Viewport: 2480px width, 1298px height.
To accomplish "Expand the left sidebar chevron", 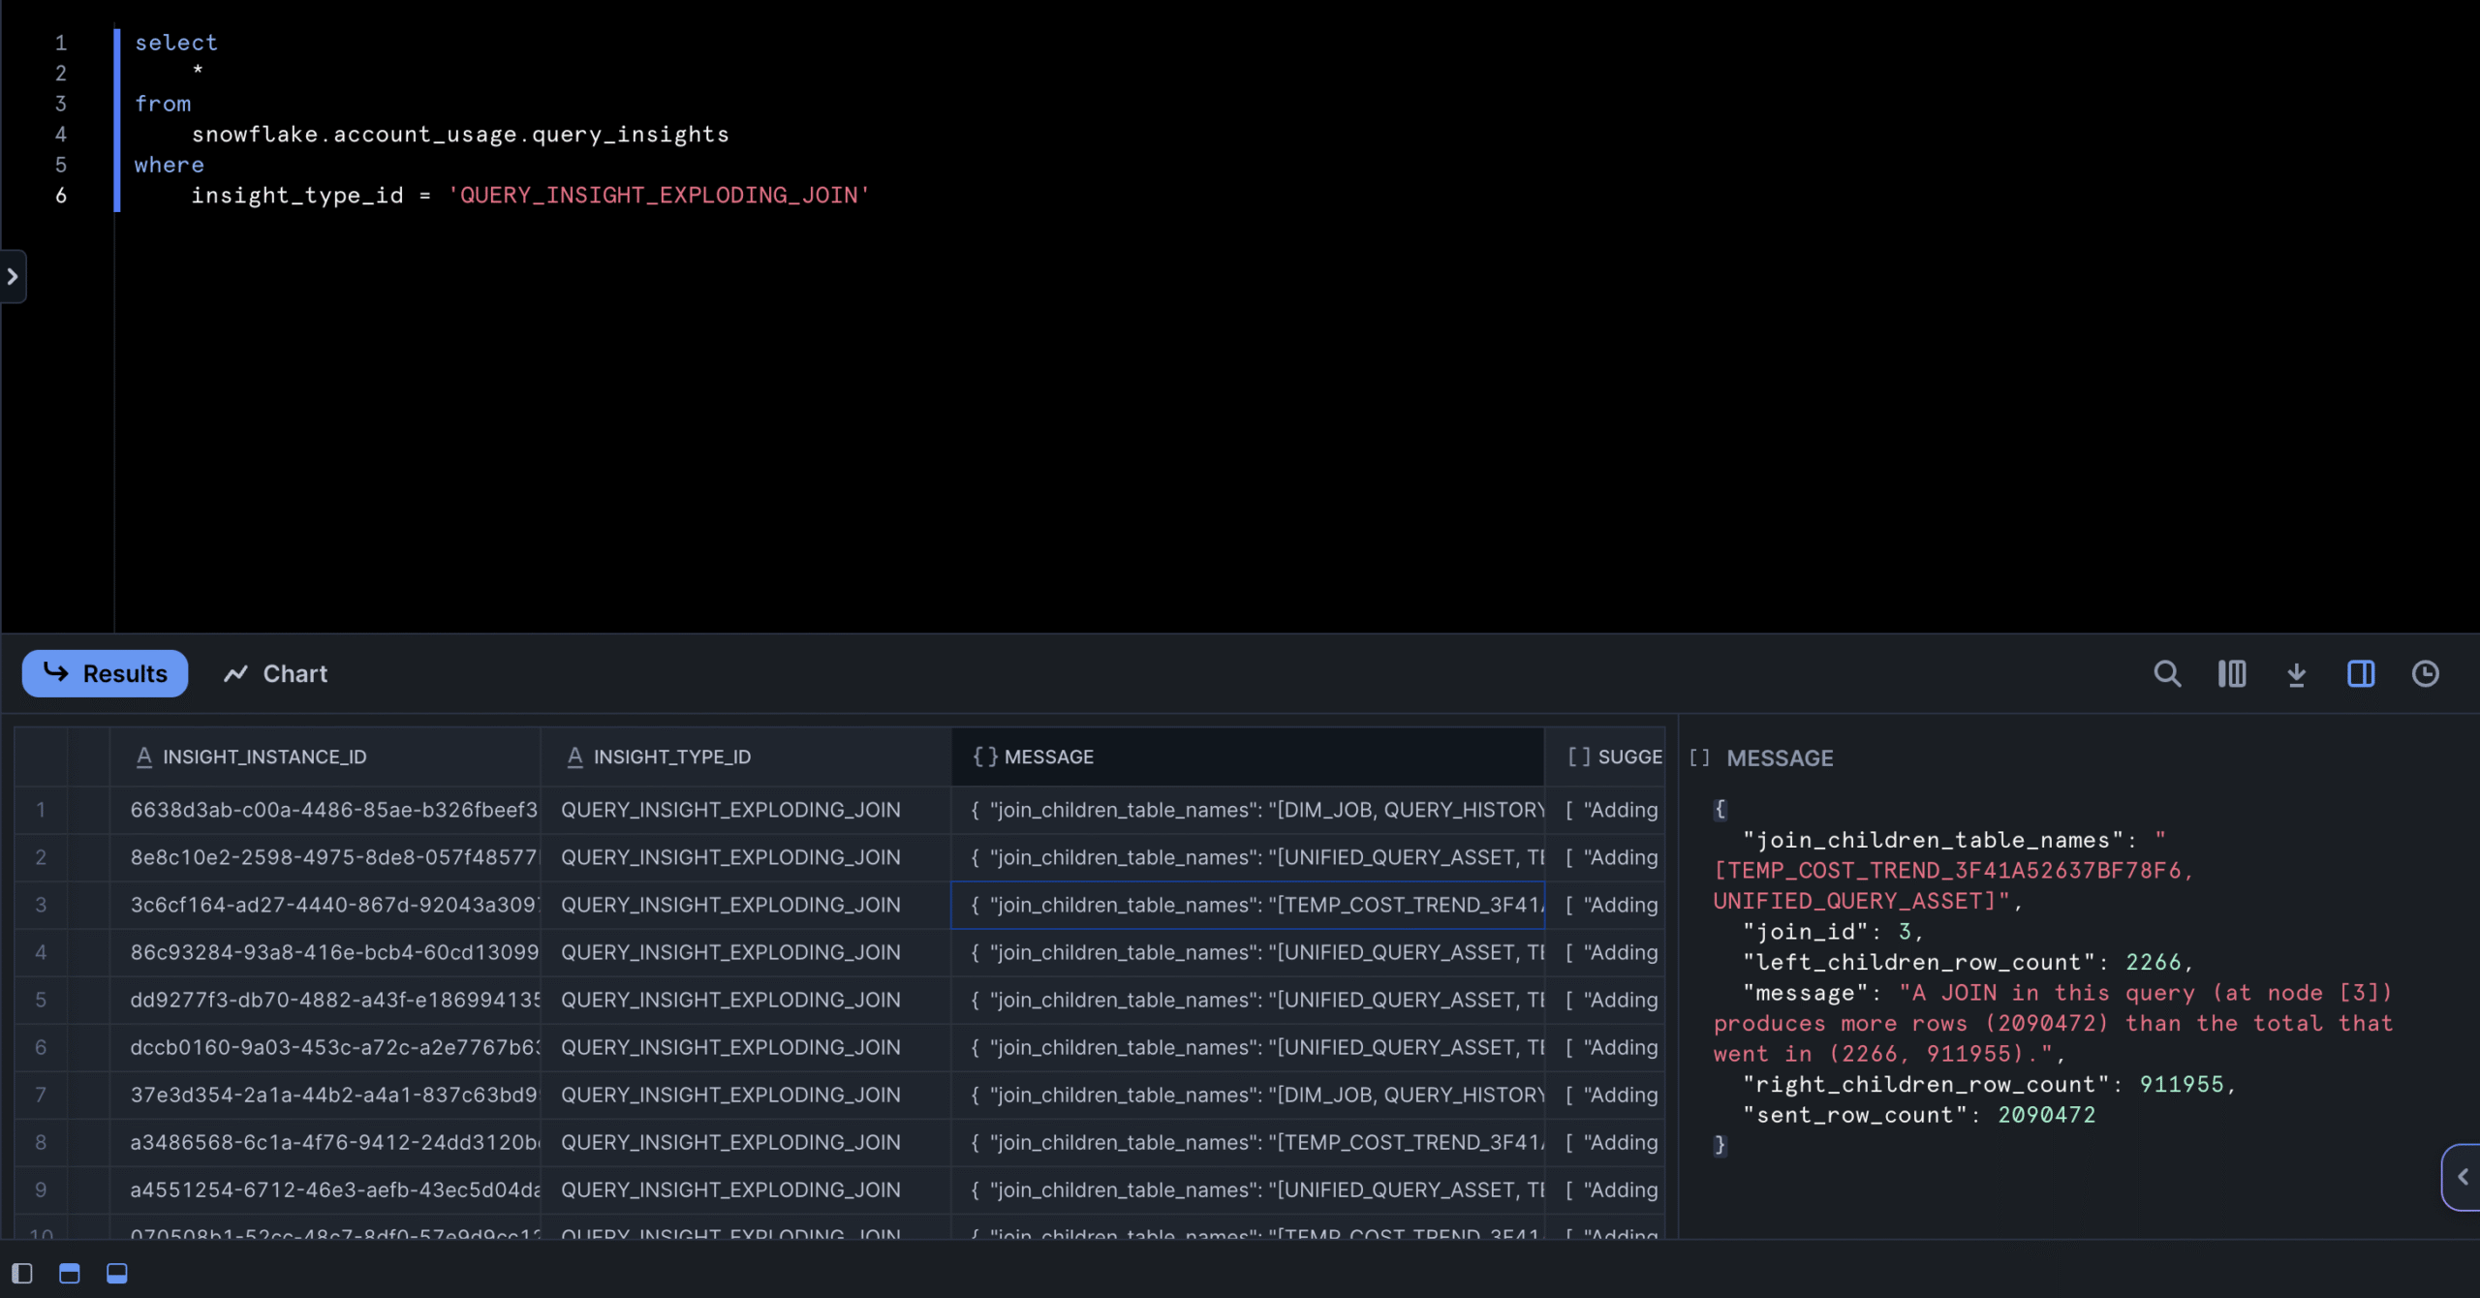I will pos(13,277).
